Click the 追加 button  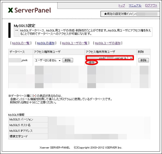91,62
